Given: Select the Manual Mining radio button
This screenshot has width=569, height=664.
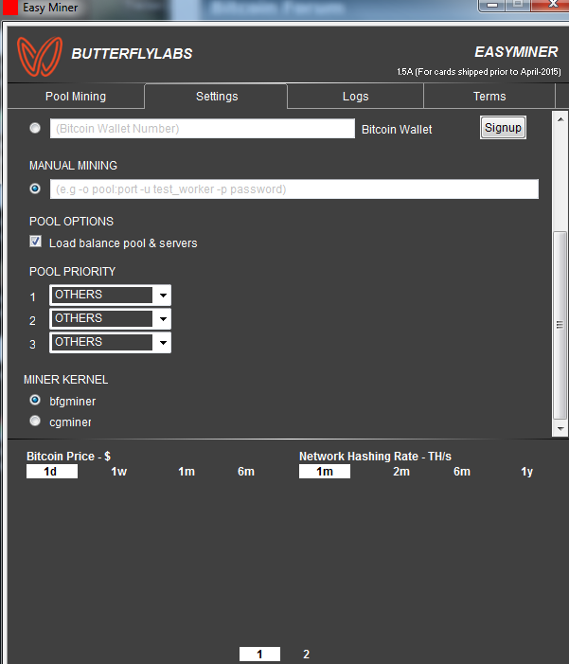Looking at the screenshot, I should (35, 188).
